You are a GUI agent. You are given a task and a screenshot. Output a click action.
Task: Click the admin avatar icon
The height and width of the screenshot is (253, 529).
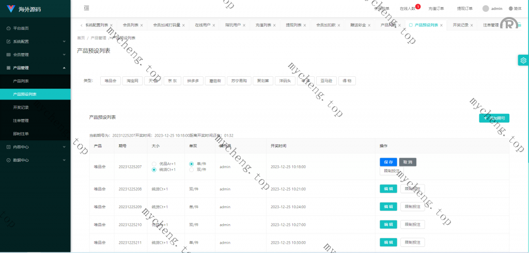tap(486, 9)
